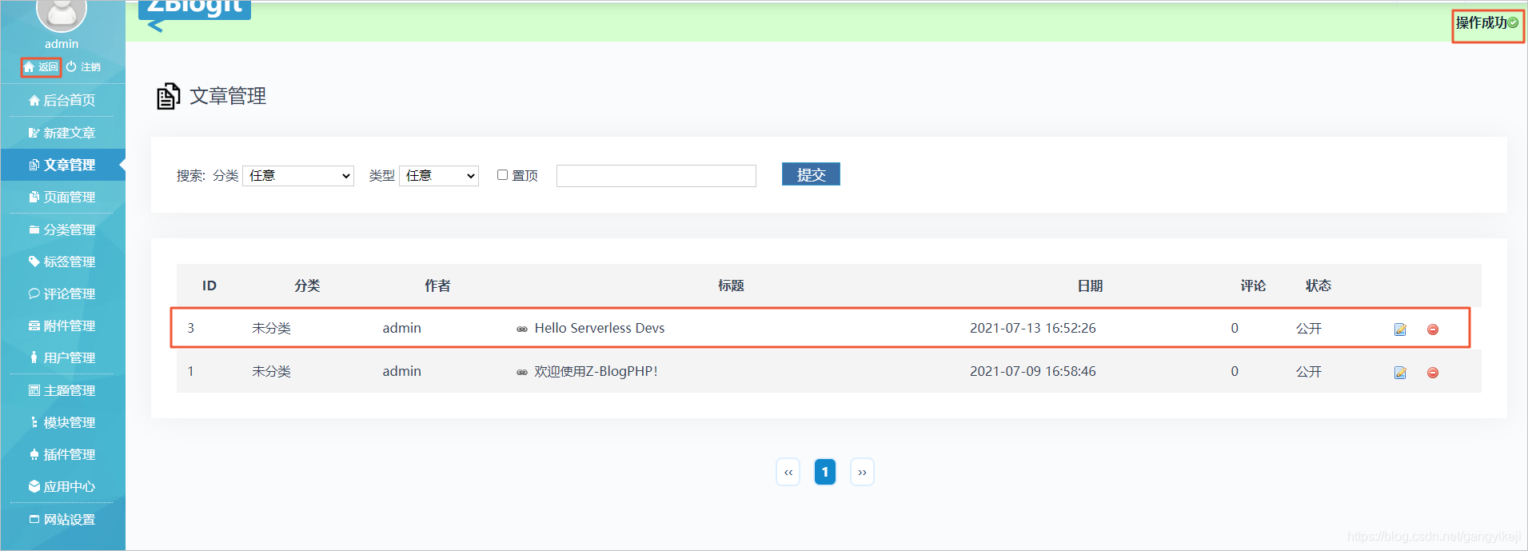
Task: Go to previous page with ‹‹ button
Action: [x=788, y=472]
